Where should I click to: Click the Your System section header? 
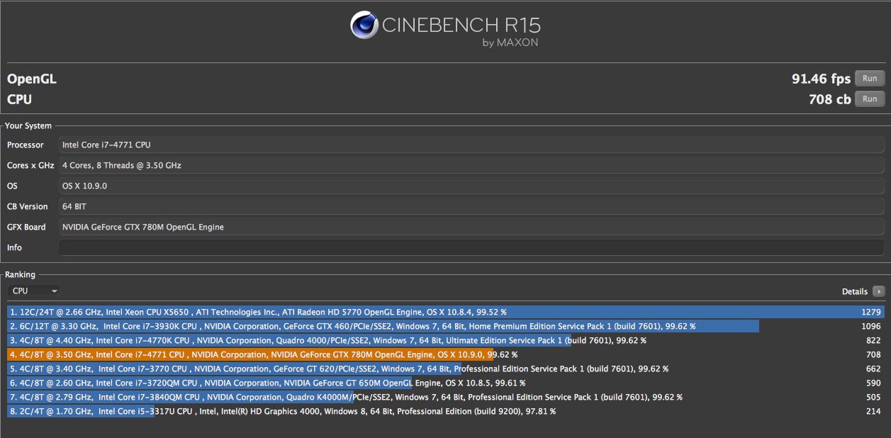click(x=28, y=125)
